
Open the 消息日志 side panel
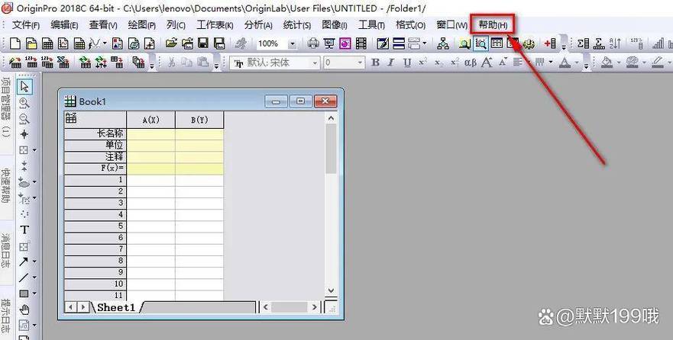5,251
